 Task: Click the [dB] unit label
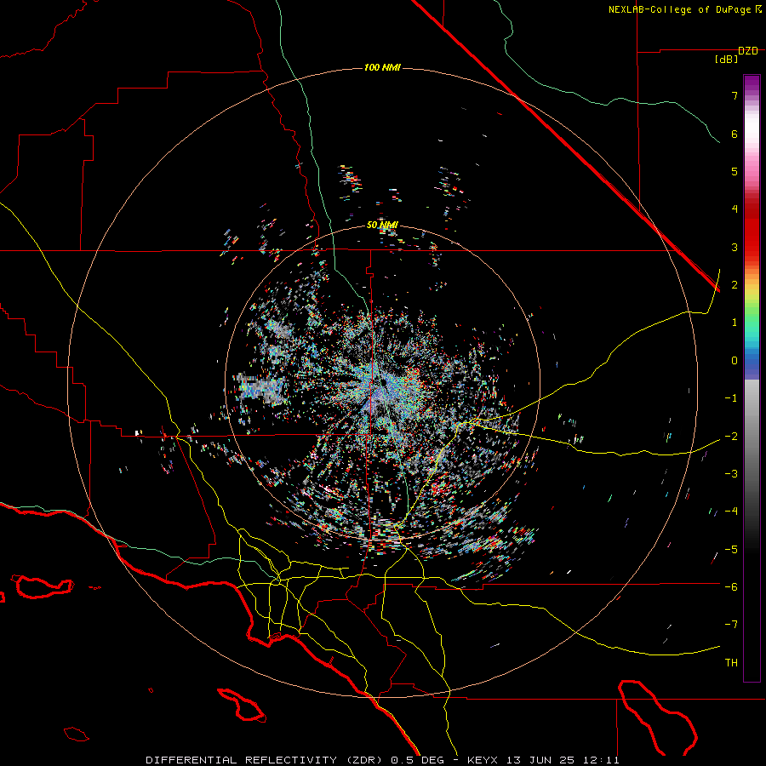pos(726,60)
